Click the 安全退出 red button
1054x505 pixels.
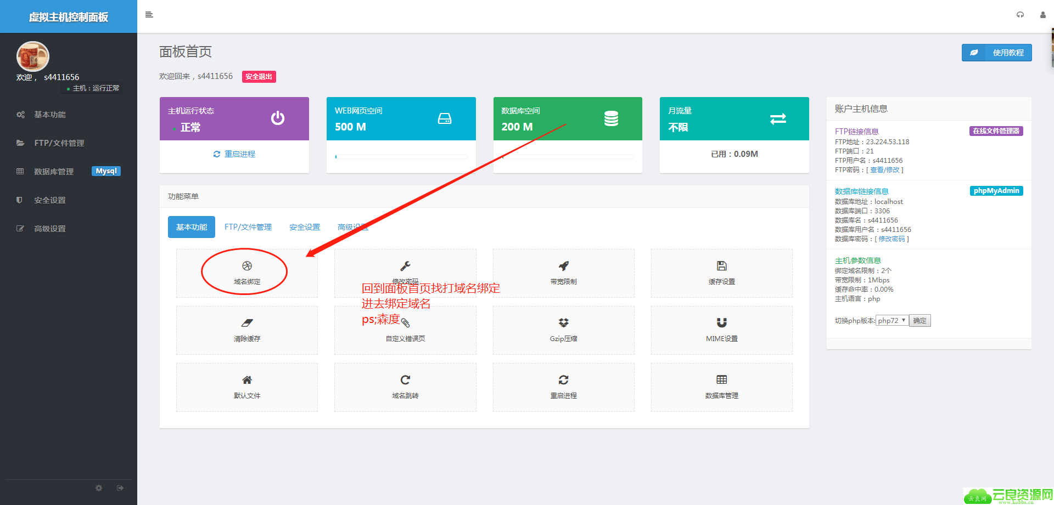click(x=259, y=77)
